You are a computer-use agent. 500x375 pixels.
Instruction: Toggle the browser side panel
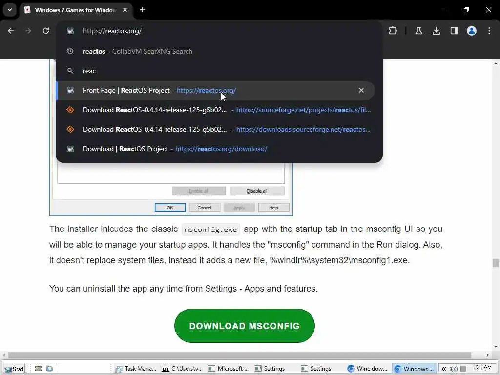tap(454, 31)
